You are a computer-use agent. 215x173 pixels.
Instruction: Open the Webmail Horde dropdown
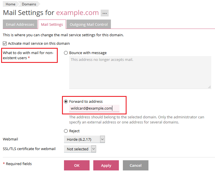[x=84, y=139]
